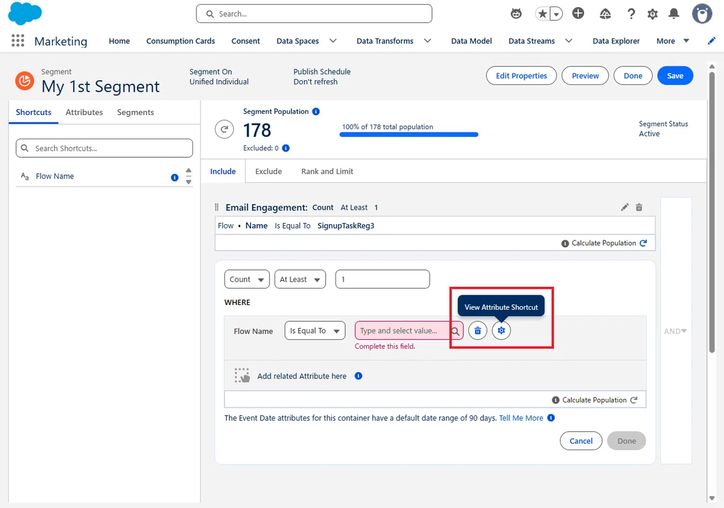Cancel the container edit
The width and height of the screenshot is (724, 508).
[581, 441]
